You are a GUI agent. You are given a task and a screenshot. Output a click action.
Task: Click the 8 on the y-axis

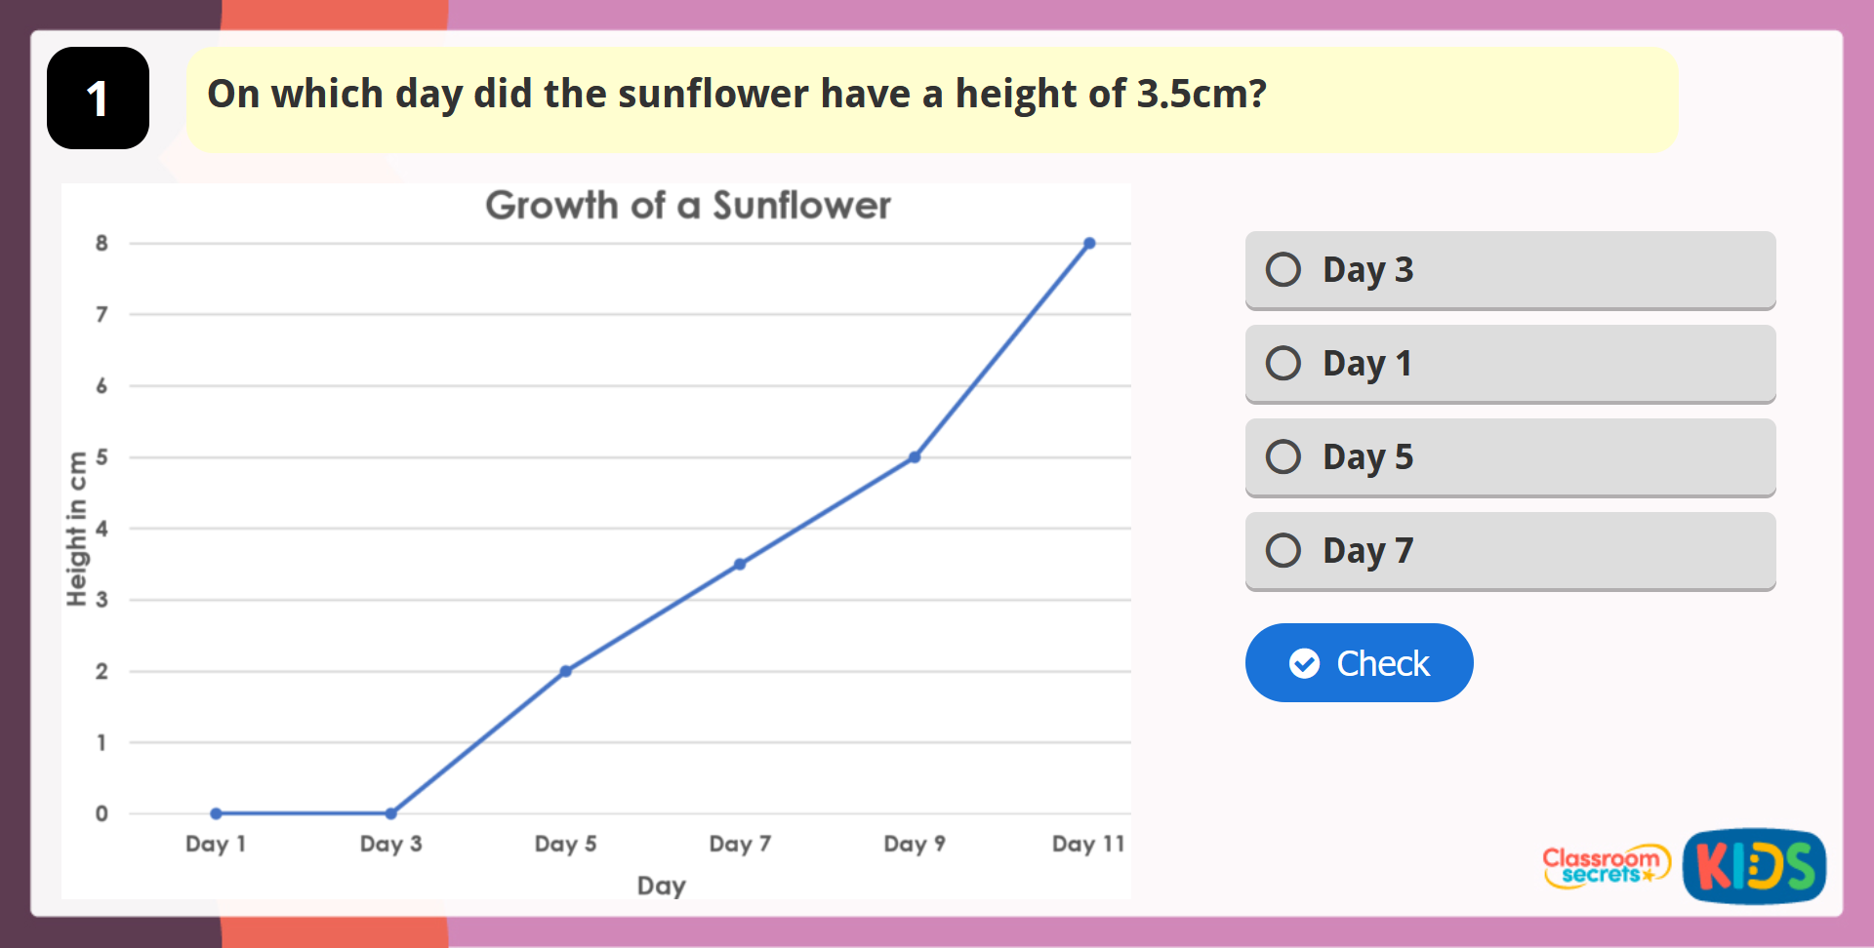coord(102,243)
